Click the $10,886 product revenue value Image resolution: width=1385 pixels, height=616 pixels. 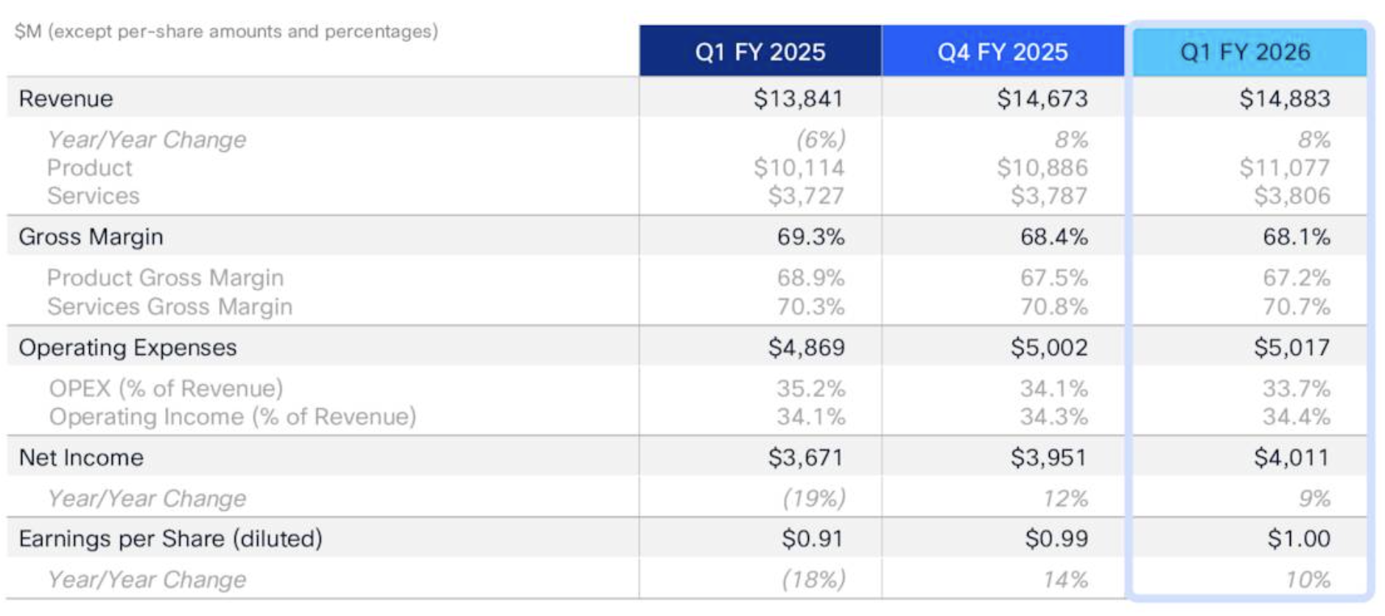tap(1042, 168)
